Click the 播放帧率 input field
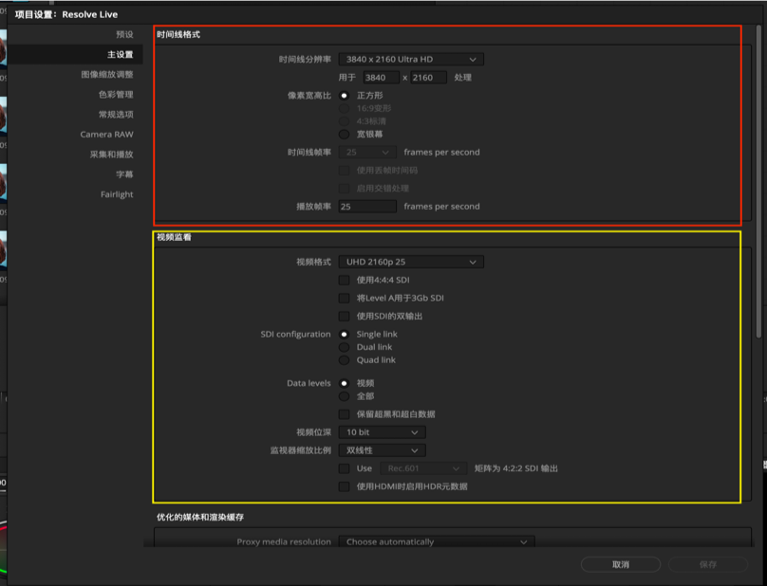The height and width of the screenshot is (586, 767). click(366, 206)
